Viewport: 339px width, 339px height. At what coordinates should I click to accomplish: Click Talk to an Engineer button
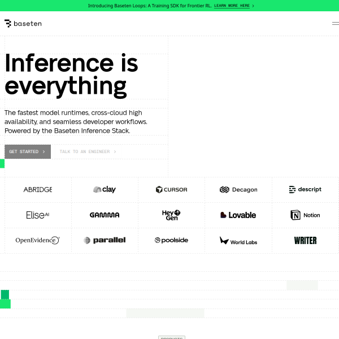[x=88, y=151]
